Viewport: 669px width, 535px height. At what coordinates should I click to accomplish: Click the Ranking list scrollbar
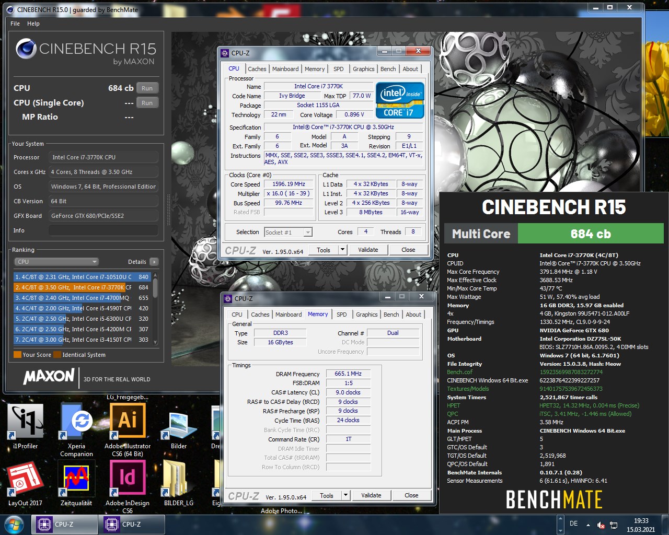pos(155,308)
